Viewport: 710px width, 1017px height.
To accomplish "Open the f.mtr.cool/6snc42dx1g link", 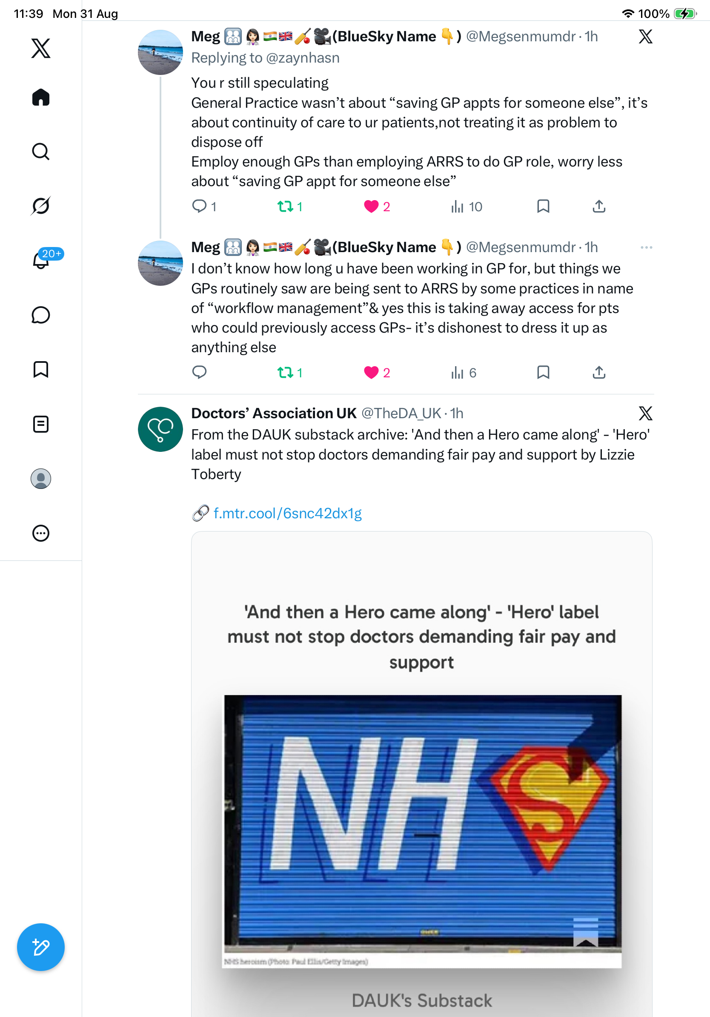I will pos(287,513).
